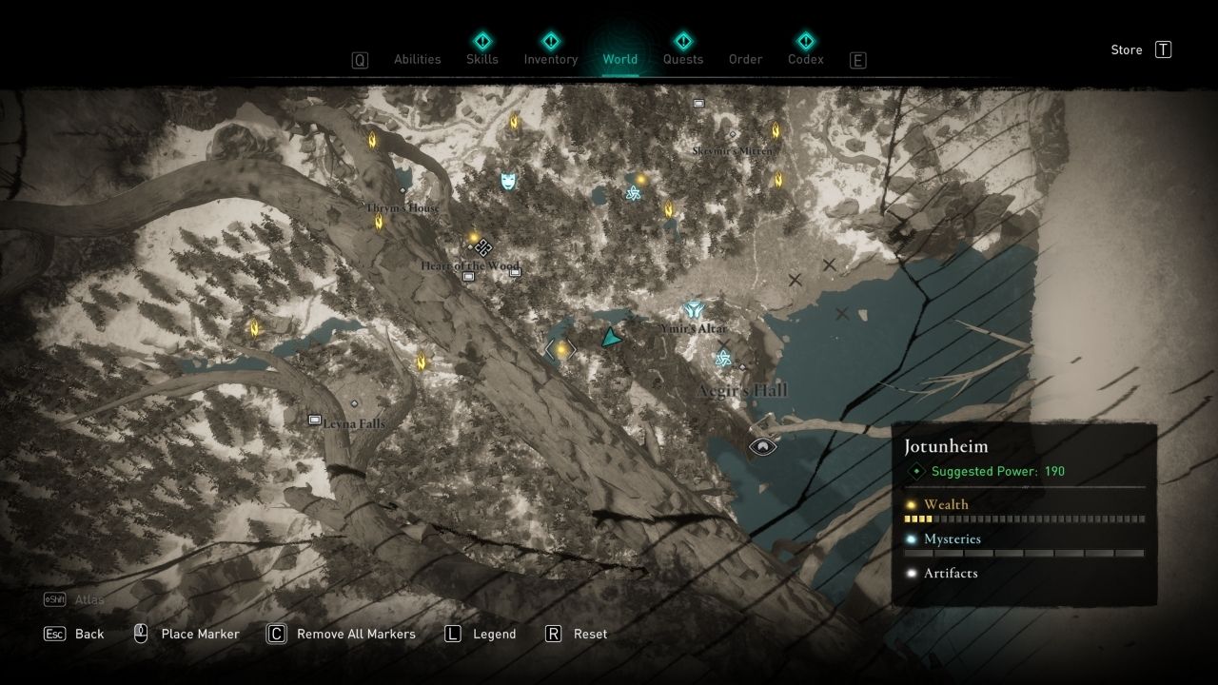Switch to the Quests tab
This screenshot has height=685, width=1218.
(682, 59)
